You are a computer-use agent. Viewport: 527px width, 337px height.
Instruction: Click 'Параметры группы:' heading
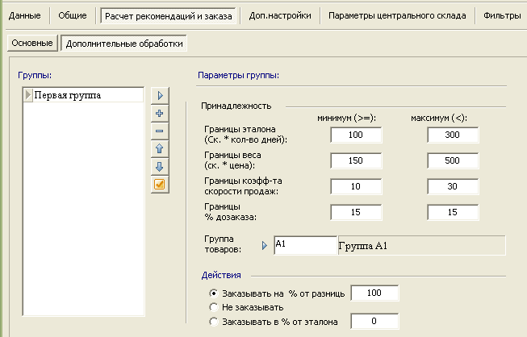point(238,75)
